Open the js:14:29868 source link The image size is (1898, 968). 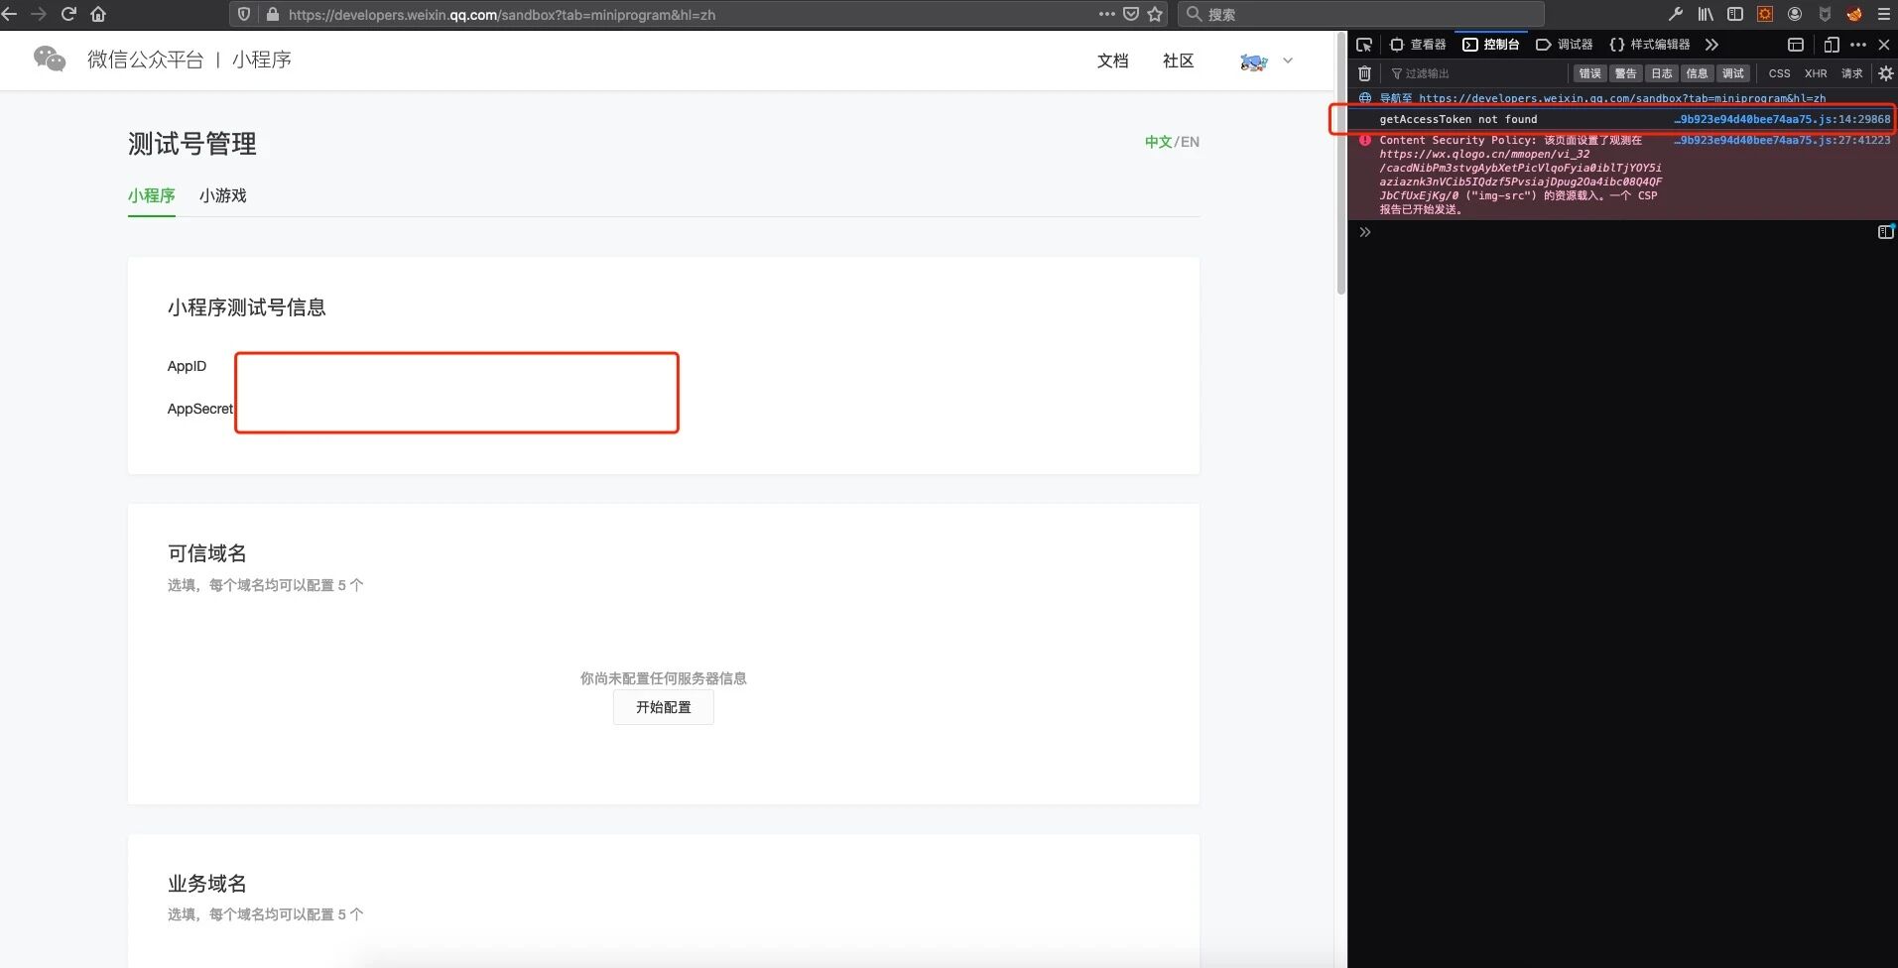pos(1782,119)
